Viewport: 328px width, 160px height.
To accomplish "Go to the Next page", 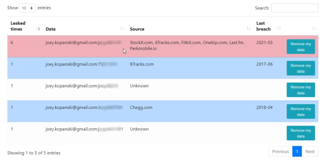I will click(x=310, y=151).
